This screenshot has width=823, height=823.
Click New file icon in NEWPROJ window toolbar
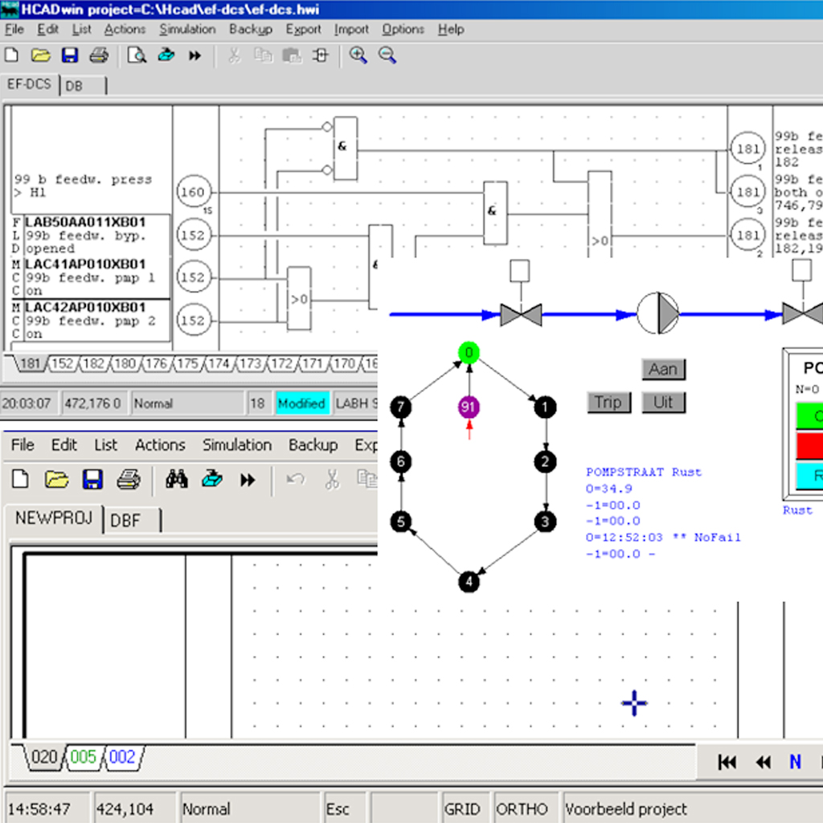tap(20, 479)
